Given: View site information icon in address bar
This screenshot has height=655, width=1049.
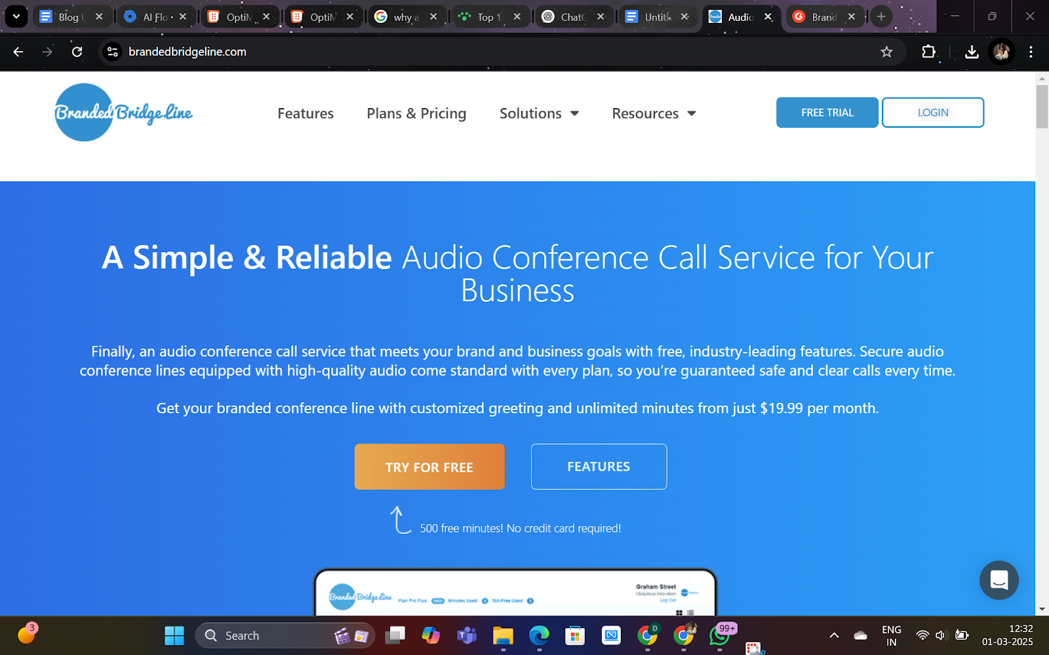Looking at the screenshot, I should 113,52.
